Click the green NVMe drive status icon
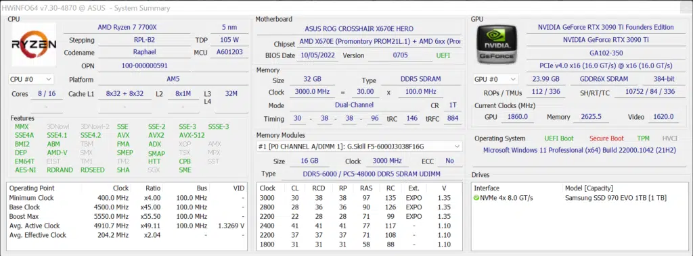693x256 pixels. (476, 198)
